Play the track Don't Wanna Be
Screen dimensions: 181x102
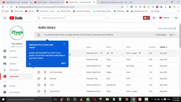[39, 72]
